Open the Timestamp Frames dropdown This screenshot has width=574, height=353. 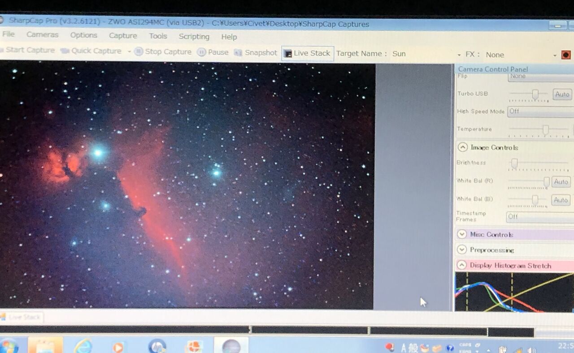coord(540,217)
